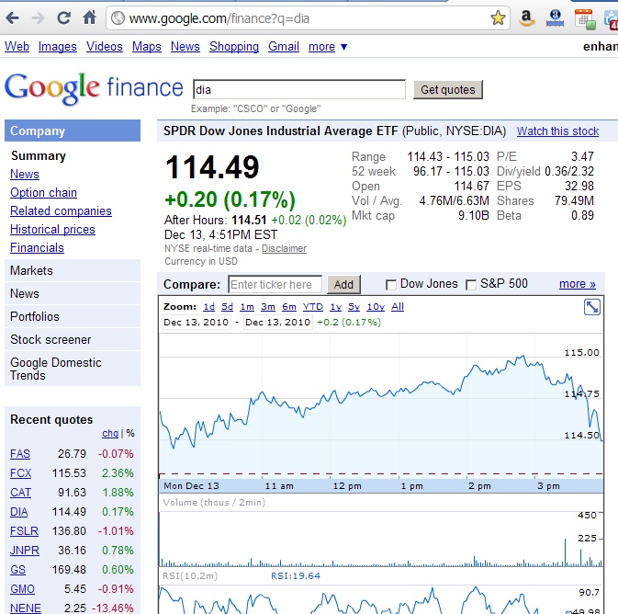Click the 'Enter ticker here' compare field

point(275,285)
